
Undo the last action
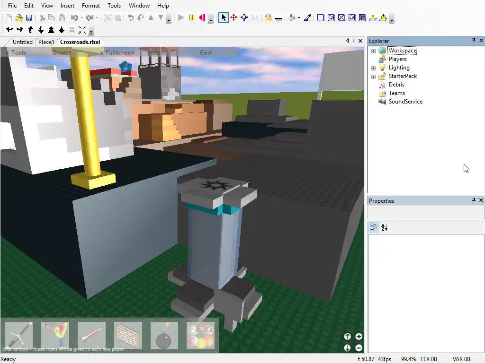(x=74, y=18)
